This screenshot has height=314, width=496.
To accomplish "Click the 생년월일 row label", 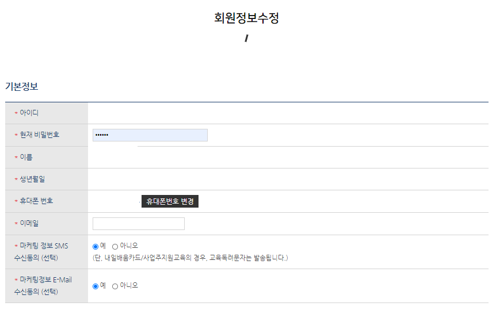I will click(32, 179).
